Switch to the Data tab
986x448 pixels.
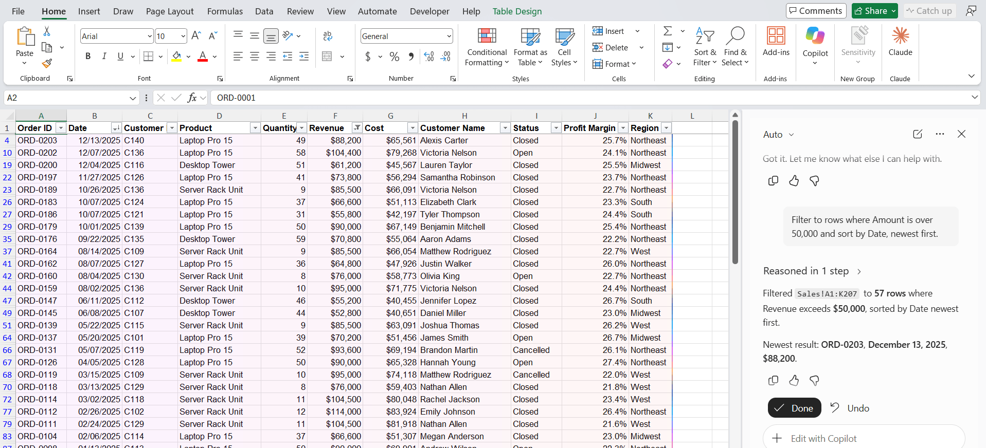pyautogui.click(x=264, y=11)
